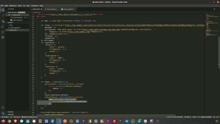Click the unsaved badge next to Open Editors
This screenshot has height=124, width=220.
coord(22,12)
